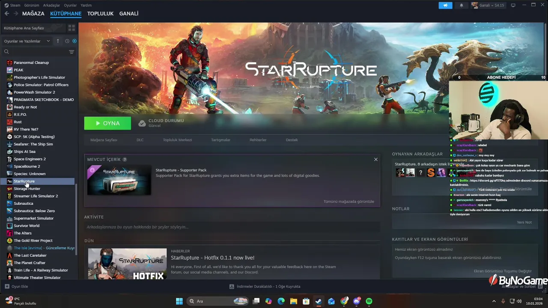Open the GANALİ profile tab
548x308 pixels.
[129, 14]
